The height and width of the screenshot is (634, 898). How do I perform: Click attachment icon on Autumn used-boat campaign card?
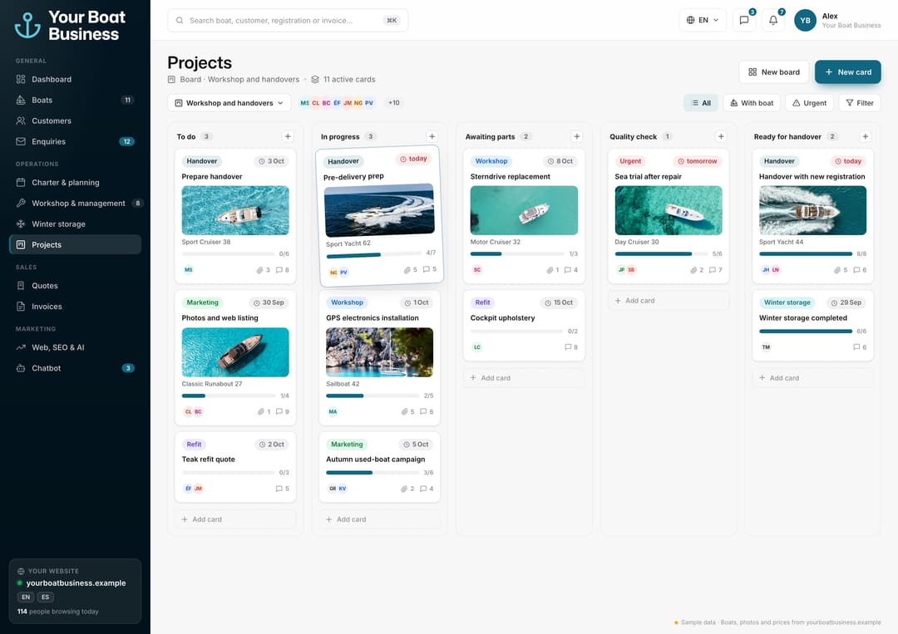[x=404, y=489]
